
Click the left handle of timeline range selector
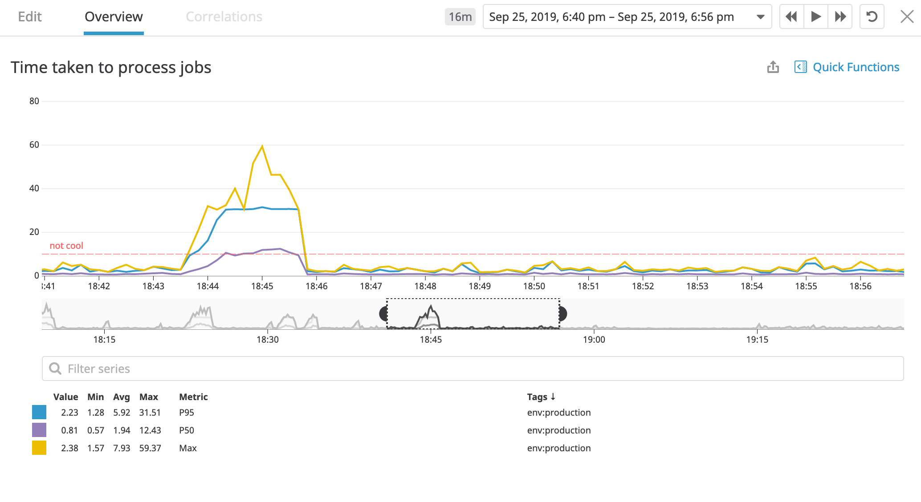click(383, 314)
